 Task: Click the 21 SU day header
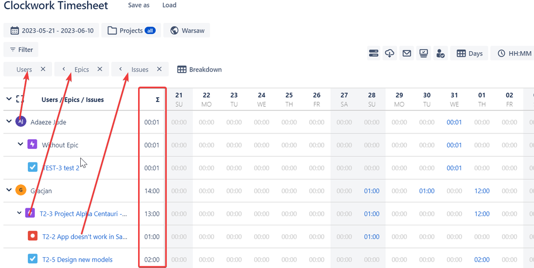click(x=179, y=99)
